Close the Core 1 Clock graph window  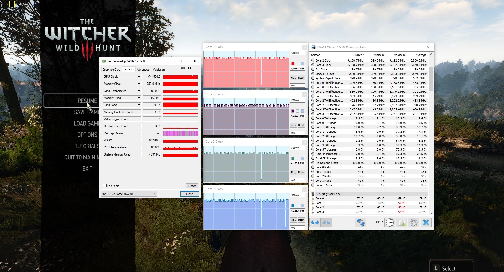point(305,95)
